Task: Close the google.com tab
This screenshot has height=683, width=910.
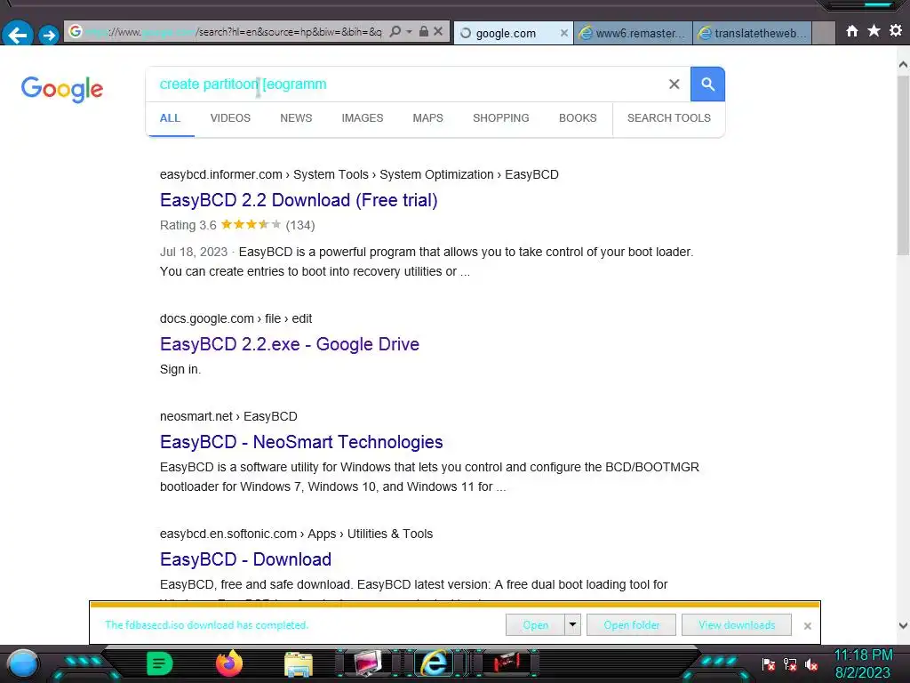Action: [564, 33]
